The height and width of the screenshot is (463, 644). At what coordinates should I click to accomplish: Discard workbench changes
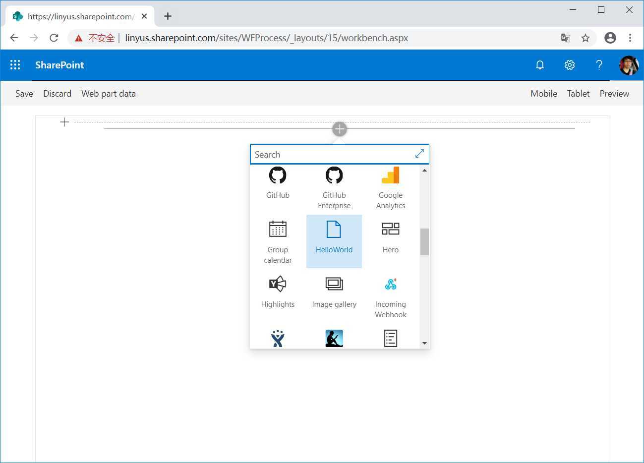57,94
